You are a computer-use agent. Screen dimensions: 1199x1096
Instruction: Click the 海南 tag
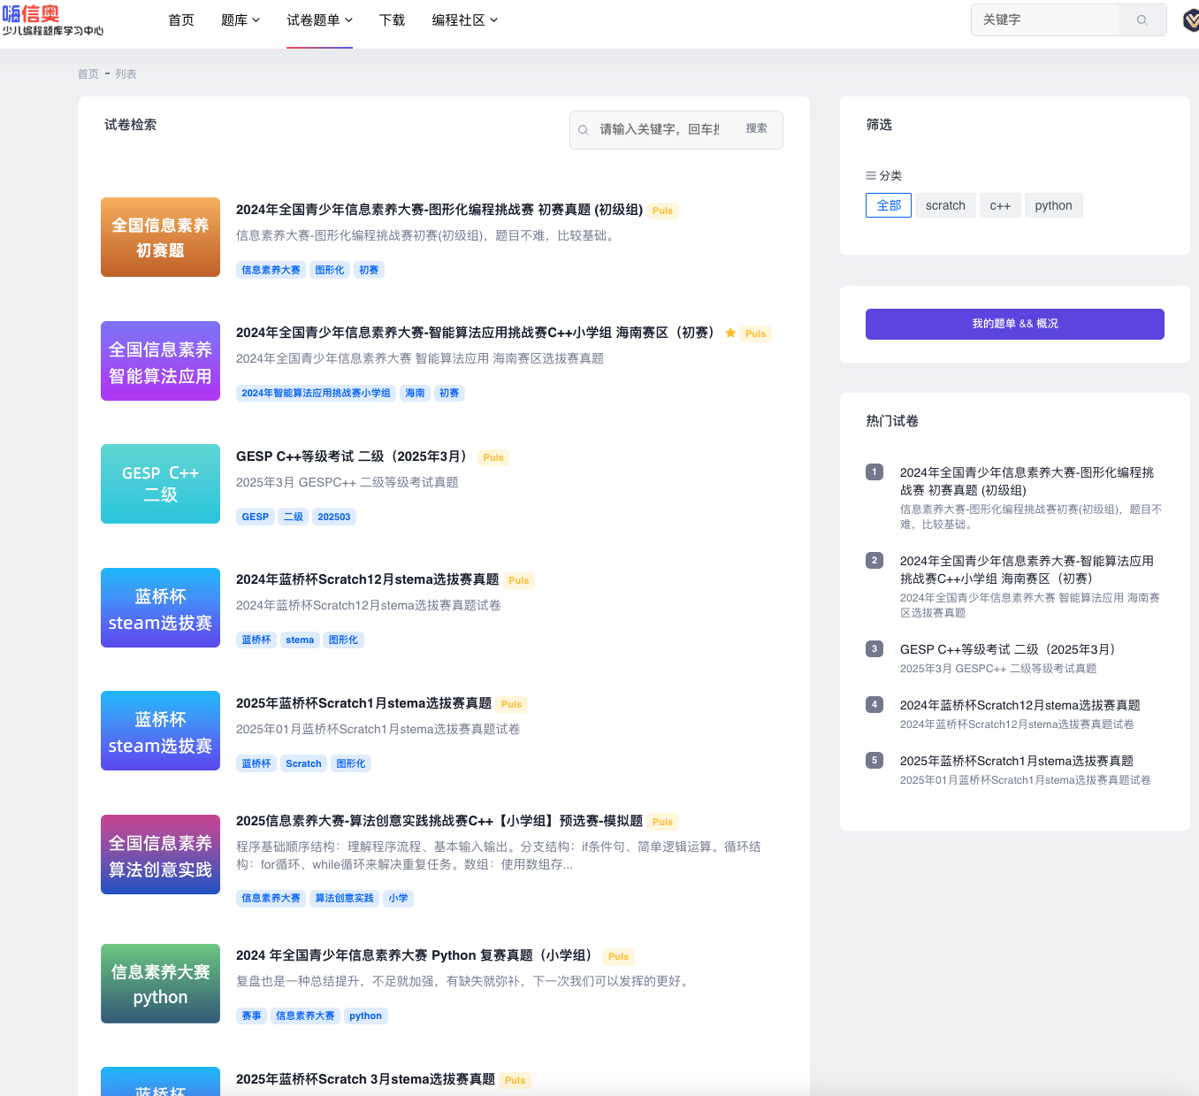click(415, 394)
